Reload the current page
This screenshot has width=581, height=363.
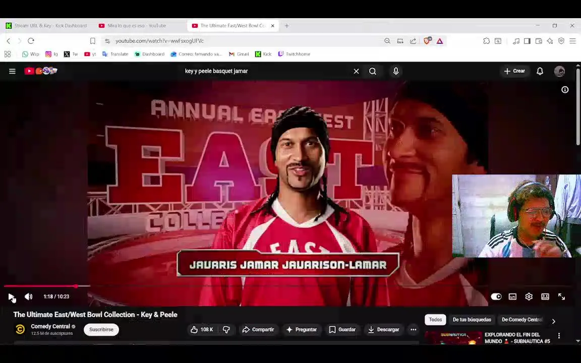(x=31, y=41)
